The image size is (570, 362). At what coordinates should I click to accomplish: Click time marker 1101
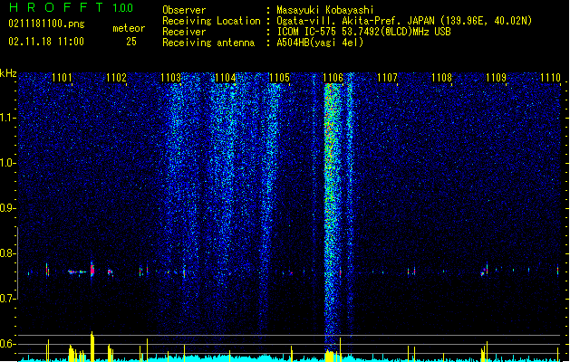[x=62, y=78]
